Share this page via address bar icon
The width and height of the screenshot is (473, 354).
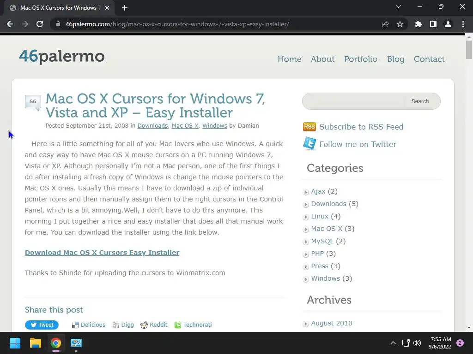385,24
